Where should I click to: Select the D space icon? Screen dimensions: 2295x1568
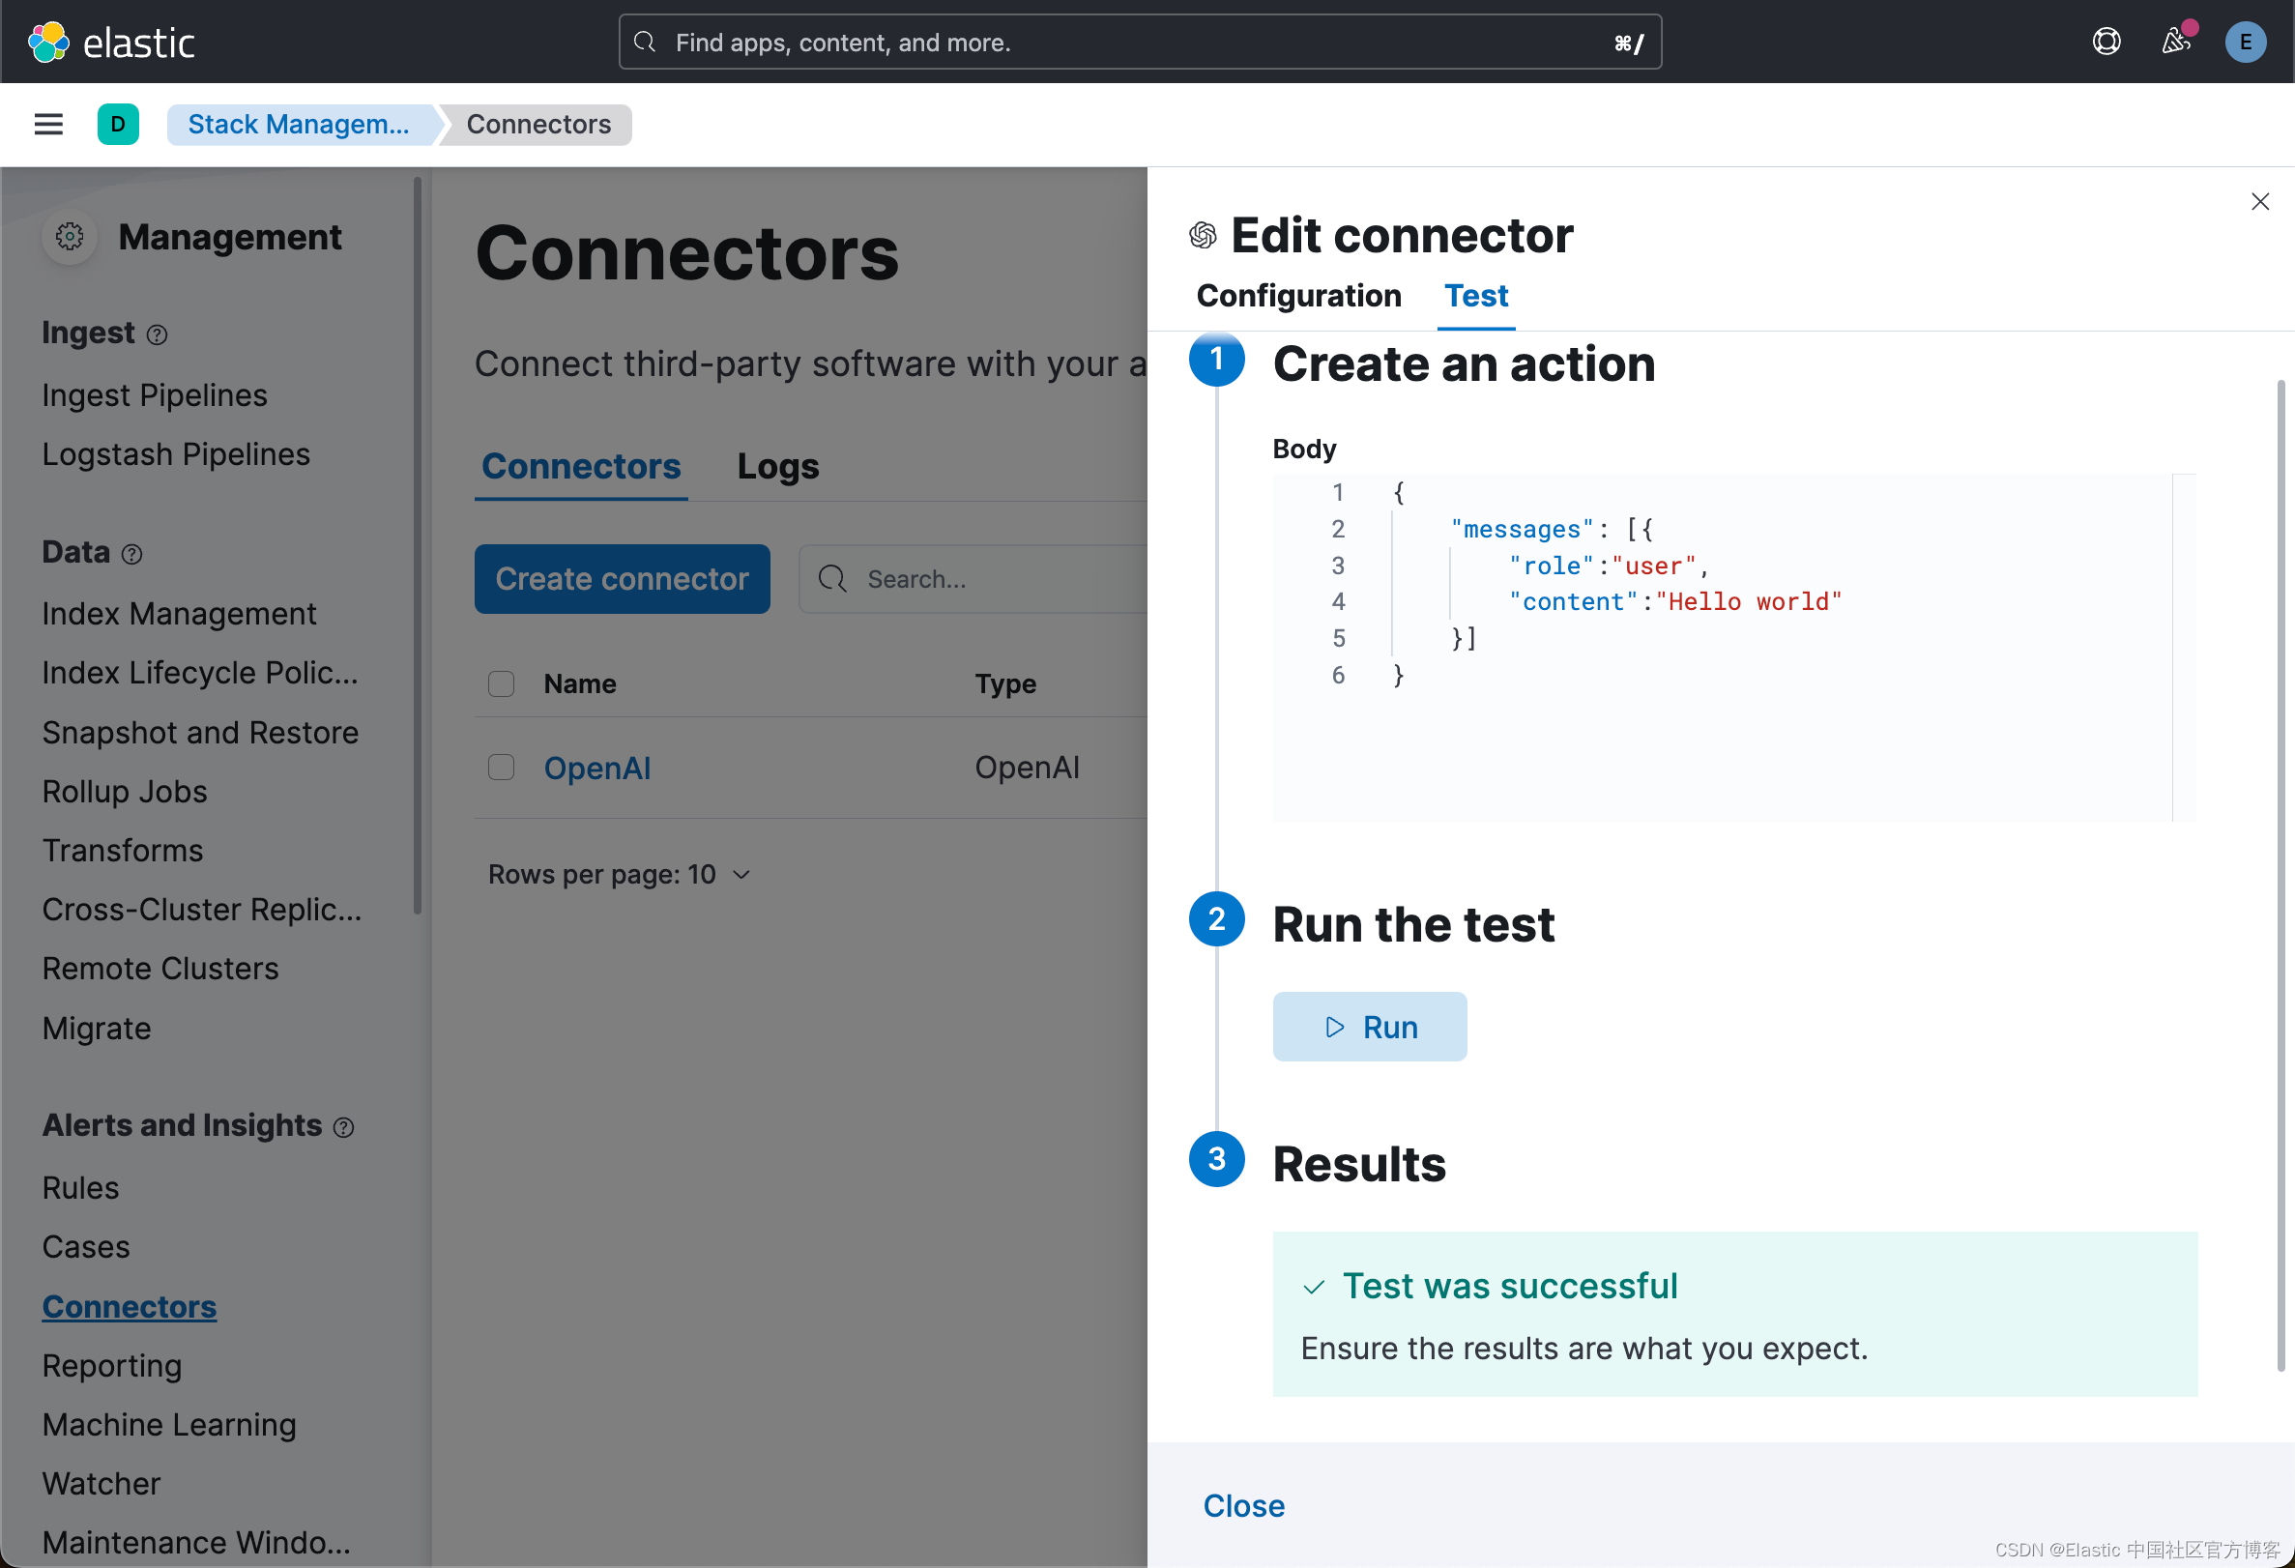click(x=119, y=124)
